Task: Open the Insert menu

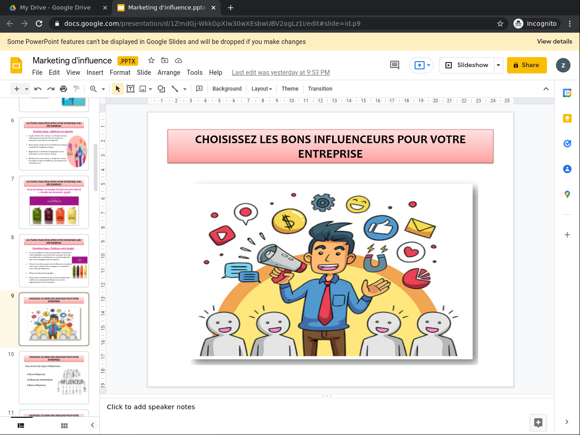Action: pyautogui.click(x=95, y=72)
